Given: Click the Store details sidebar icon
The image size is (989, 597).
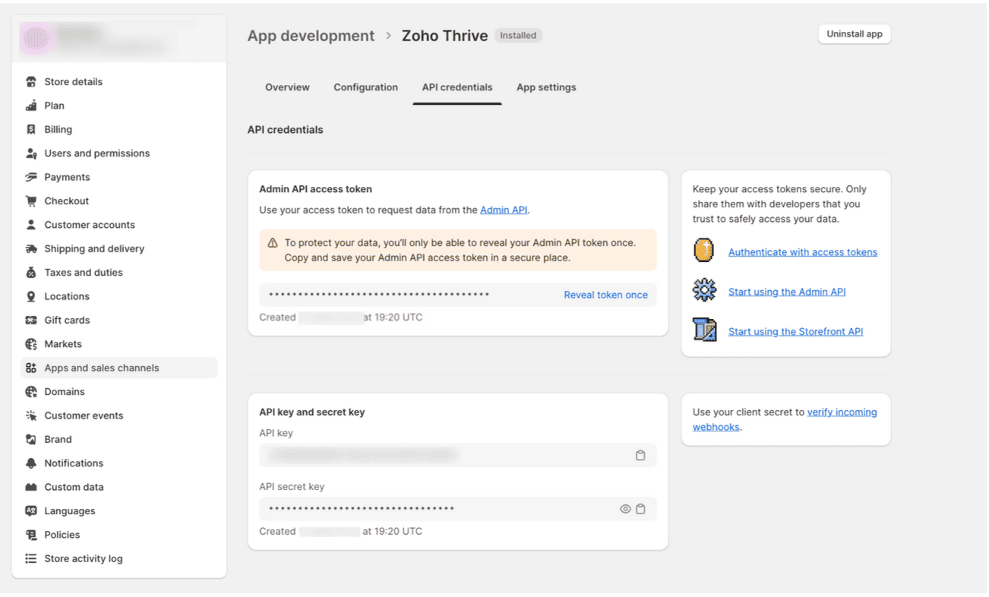Looking at the screenshot, I should click(31, 82).
